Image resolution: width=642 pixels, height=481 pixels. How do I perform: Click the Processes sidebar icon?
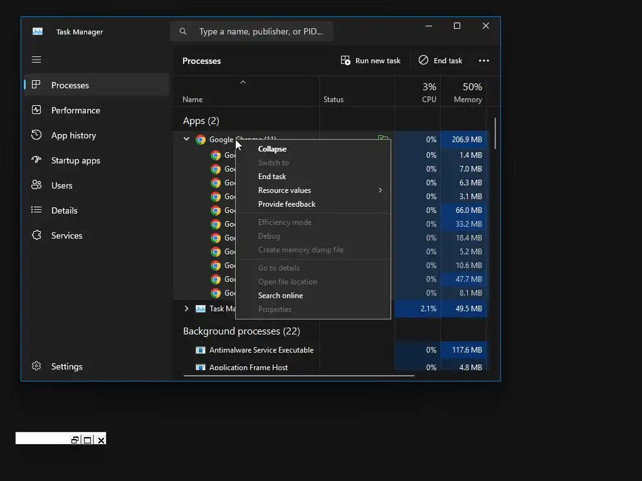[x=36, y=85]
